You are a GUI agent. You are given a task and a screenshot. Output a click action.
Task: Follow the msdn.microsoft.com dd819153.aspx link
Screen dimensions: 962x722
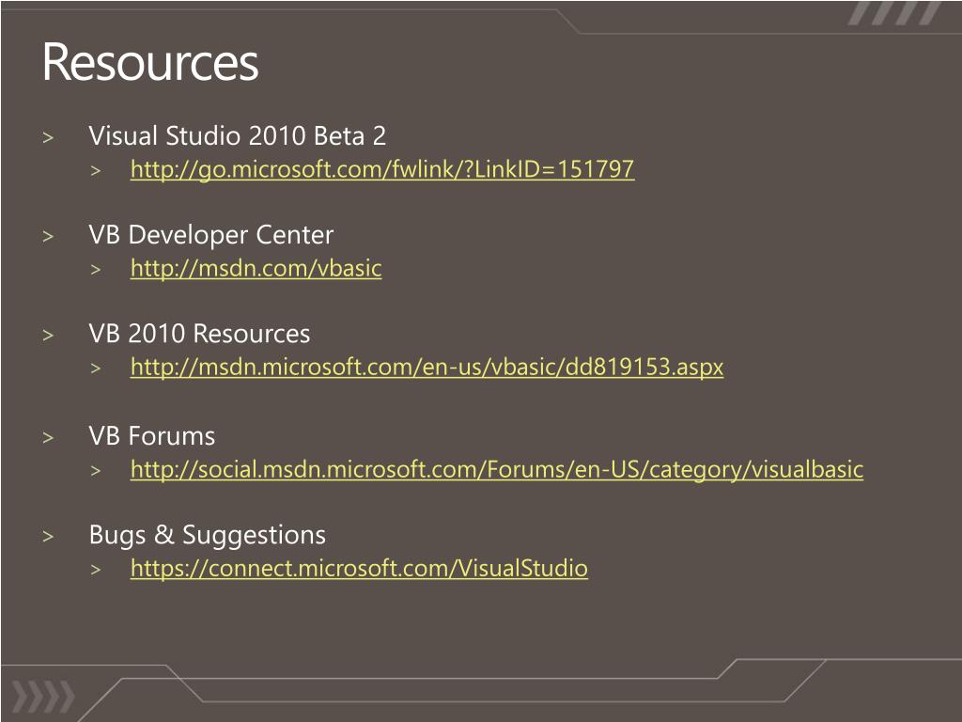pyautogui.click(x=427, y=368)
